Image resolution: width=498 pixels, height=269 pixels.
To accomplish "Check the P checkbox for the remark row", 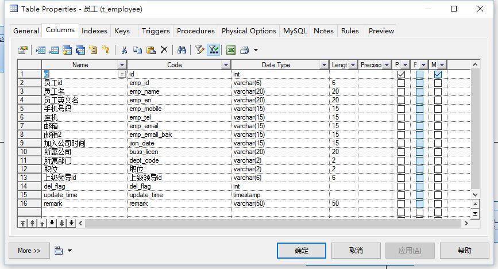I will tap(401, 203).
